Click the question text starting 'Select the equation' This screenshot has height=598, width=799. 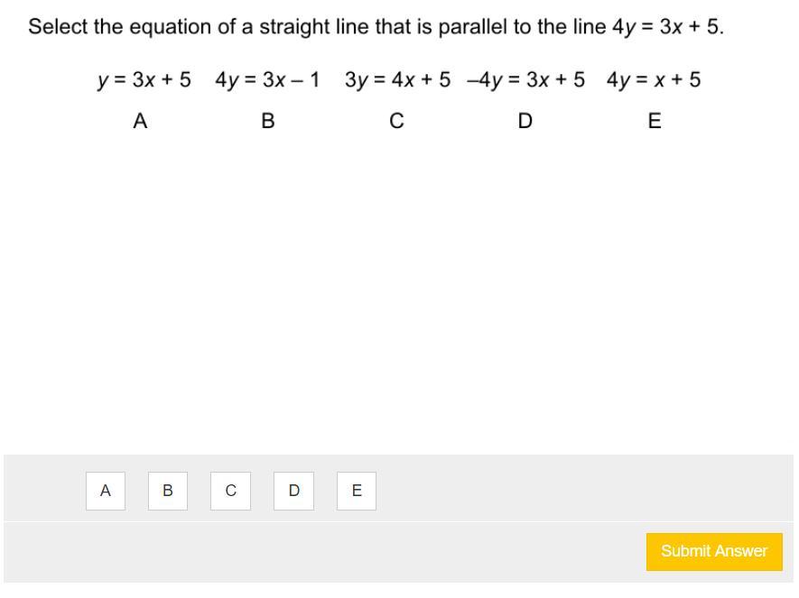pos(376,27)
